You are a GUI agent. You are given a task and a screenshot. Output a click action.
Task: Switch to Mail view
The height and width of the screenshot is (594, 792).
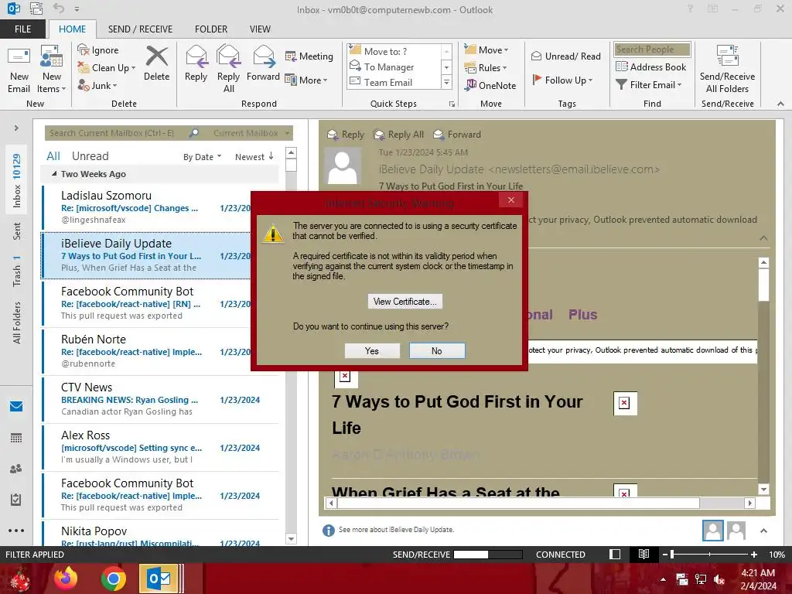tap(16, 406)
